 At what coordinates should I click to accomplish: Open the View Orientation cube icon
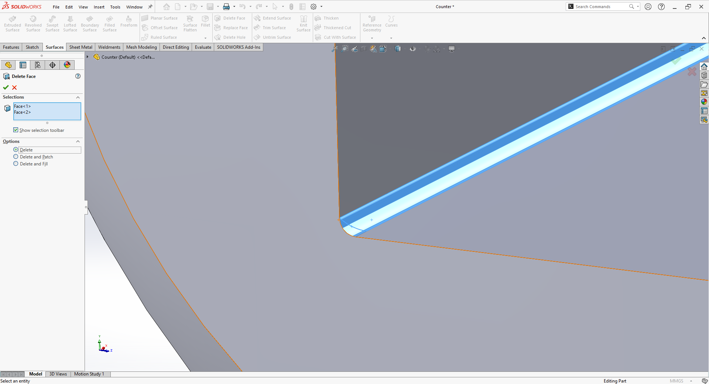[x=397, y=48]
